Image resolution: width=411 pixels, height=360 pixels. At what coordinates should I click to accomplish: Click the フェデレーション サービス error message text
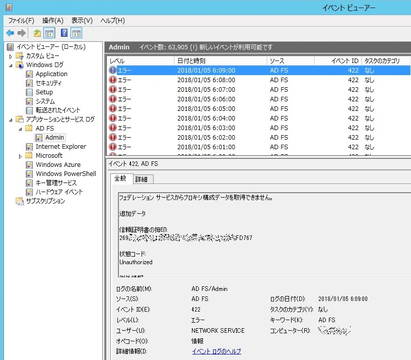pyautogui.click(x=196, y=197)
